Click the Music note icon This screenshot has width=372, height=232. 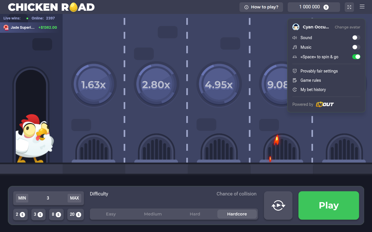pos(295,47)
